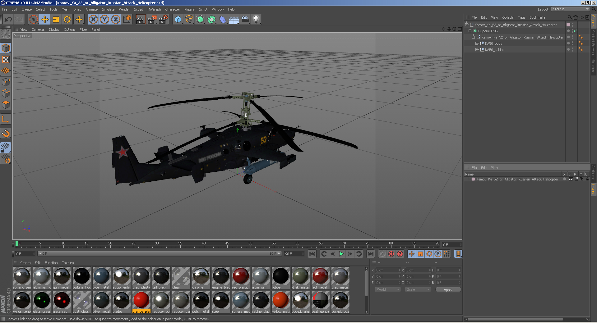This screenshot has width=597, height=323.
Task: Activate the Move tool
Action: (45, 20)
